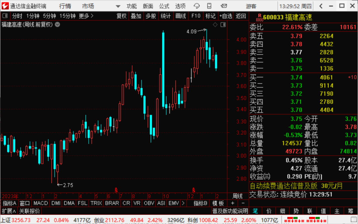The image size is (358, 224).
Task: Select the 窗口 tab
Action: pyautogui.click(x=25, y=203)
